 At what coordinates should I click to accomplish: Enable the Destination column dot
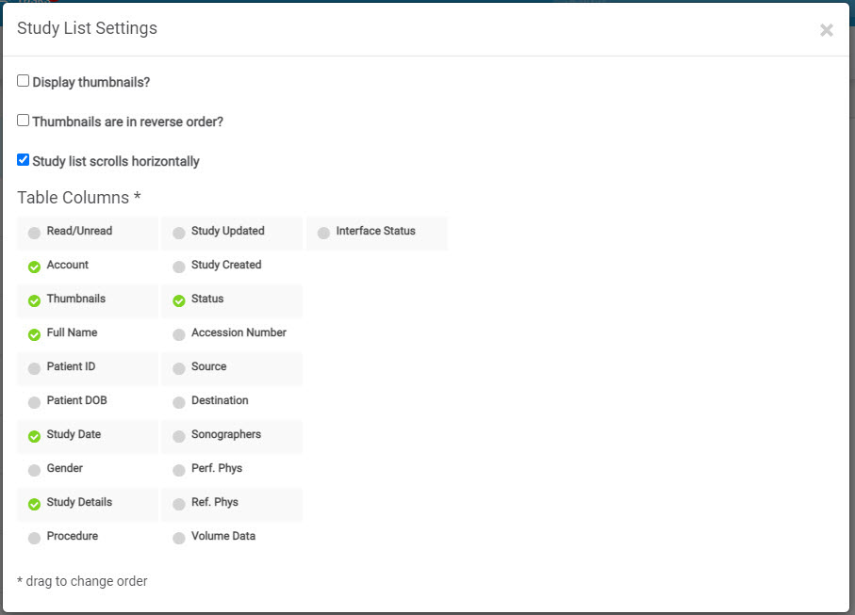(179, 402)
